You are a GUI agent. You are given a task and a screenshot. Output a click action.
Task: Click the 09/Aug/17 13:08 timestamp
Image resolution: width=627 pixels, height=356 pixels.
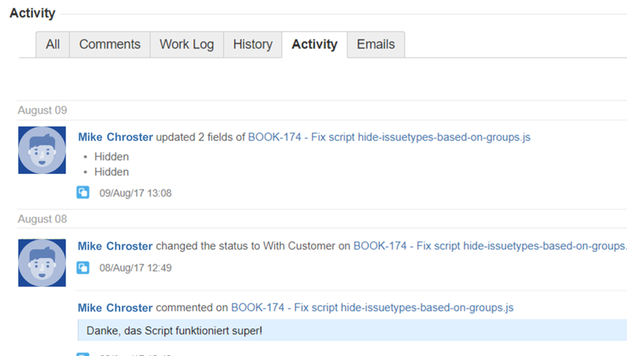(x=135, y=193)
